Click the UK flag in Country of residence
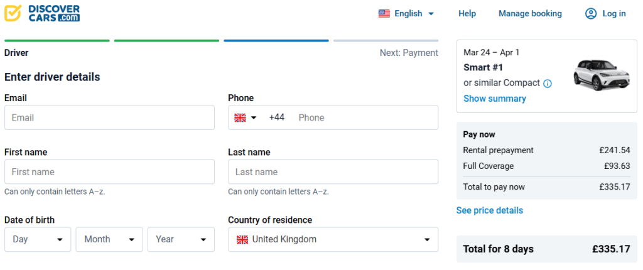 coord(242,239)
